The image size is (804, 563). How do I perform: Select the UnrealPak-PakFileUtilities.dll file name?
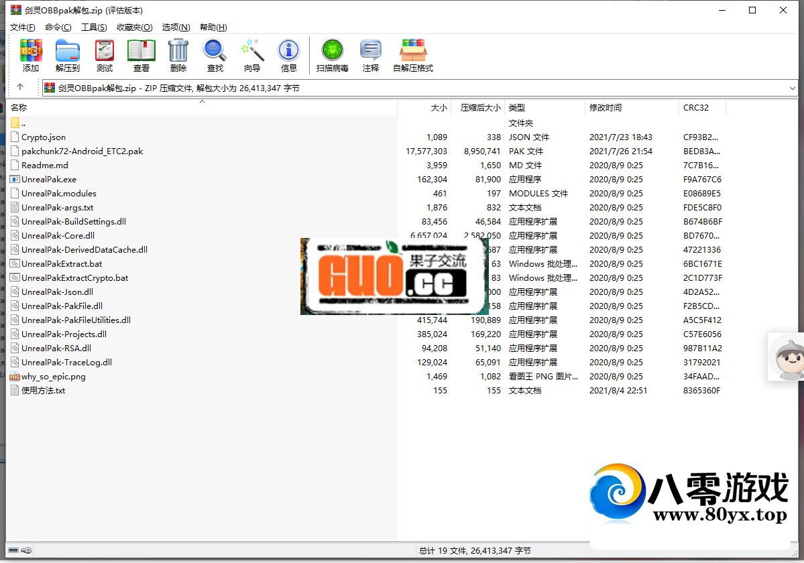click(76, 320)
